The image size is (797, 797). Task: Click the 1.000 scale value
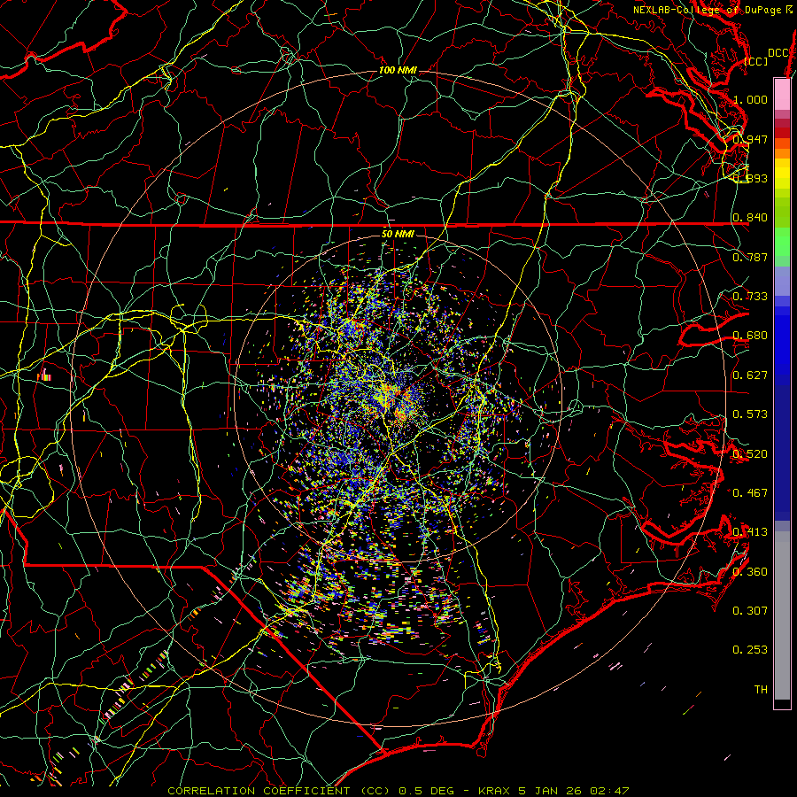pyautogui.click(x=750, y=99)
